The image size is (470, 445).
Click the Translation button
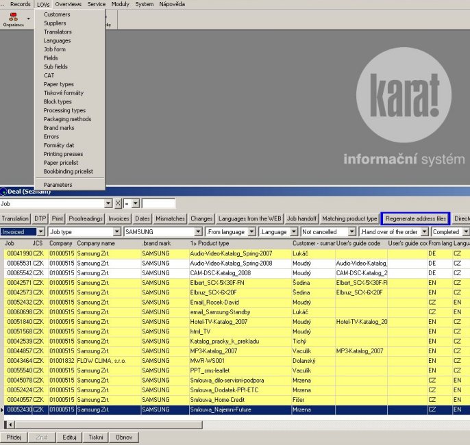pyautogui.click(x=15, y=218)
